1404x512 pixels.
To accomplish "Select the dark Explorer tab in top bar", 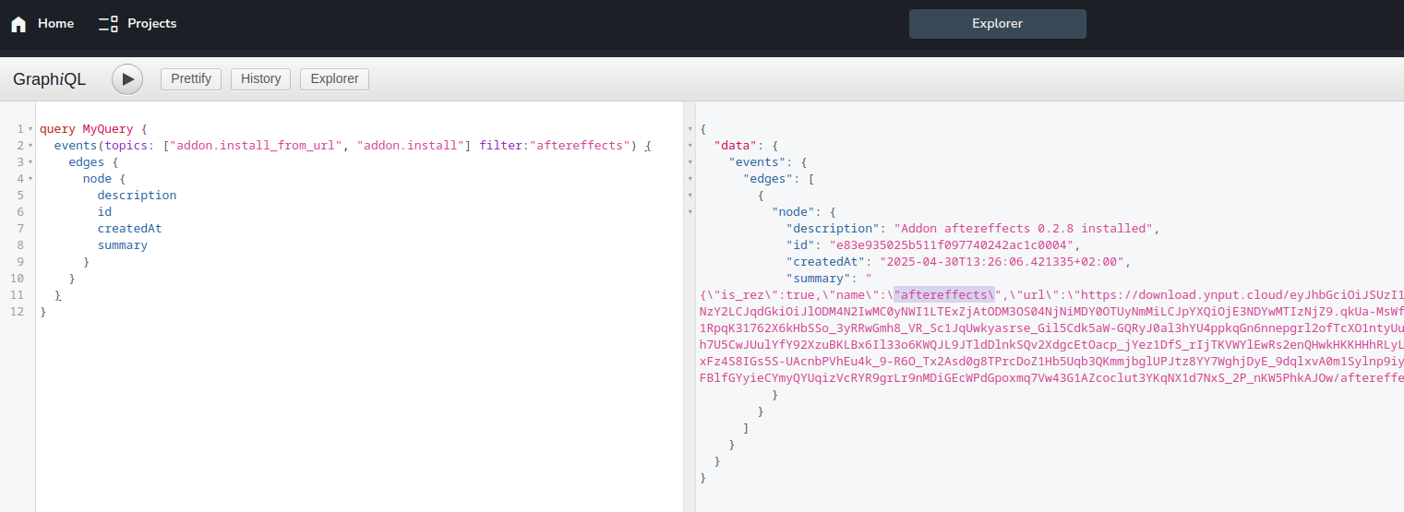I will pos(997,24).
